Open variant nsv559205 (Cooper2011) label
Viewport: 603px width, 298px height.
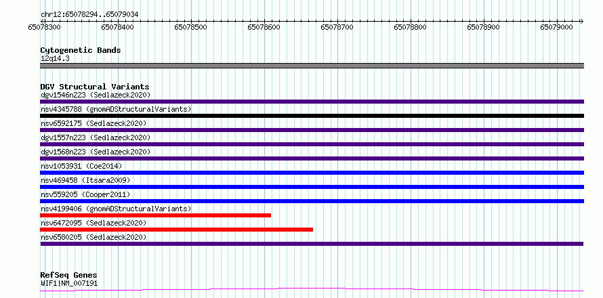click(85, 194)
